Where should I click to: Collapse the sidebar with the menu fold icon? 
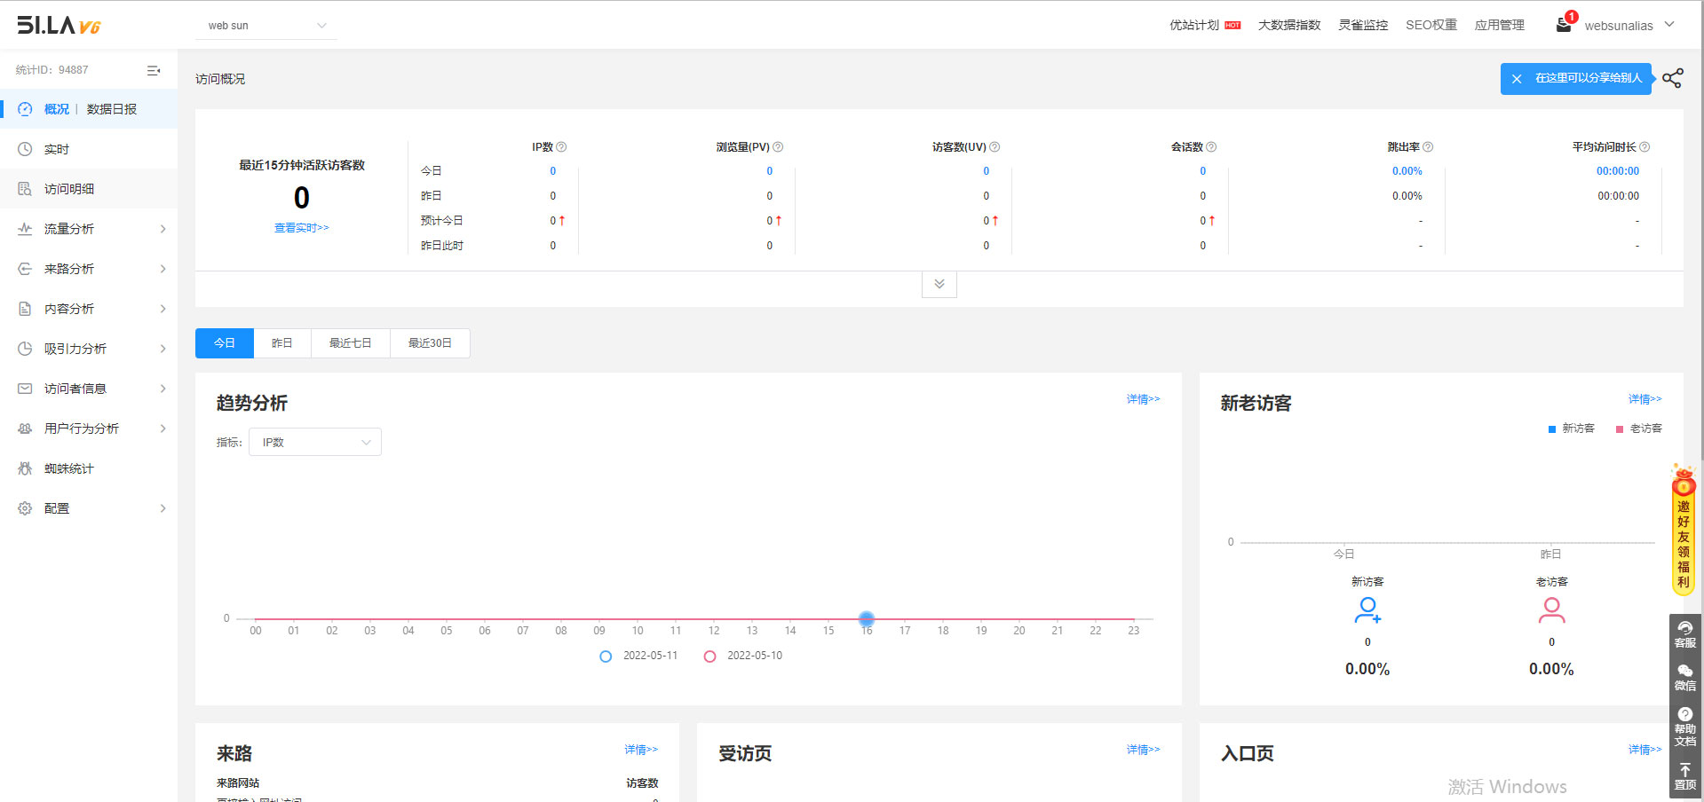click(x=154, y=70)
